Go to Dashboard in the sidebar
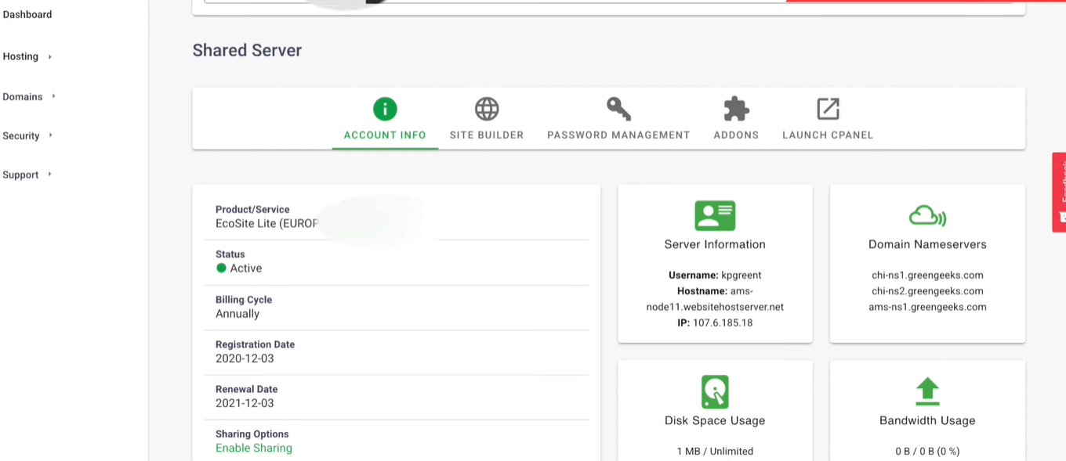1066x461 pixels. 27,14
